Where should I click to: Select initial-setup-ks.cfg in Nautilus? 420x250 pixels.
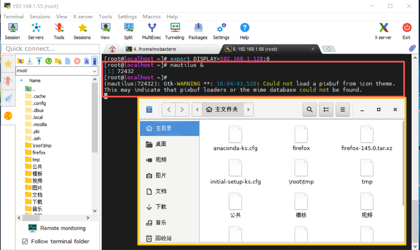click(x=235, y=172)
